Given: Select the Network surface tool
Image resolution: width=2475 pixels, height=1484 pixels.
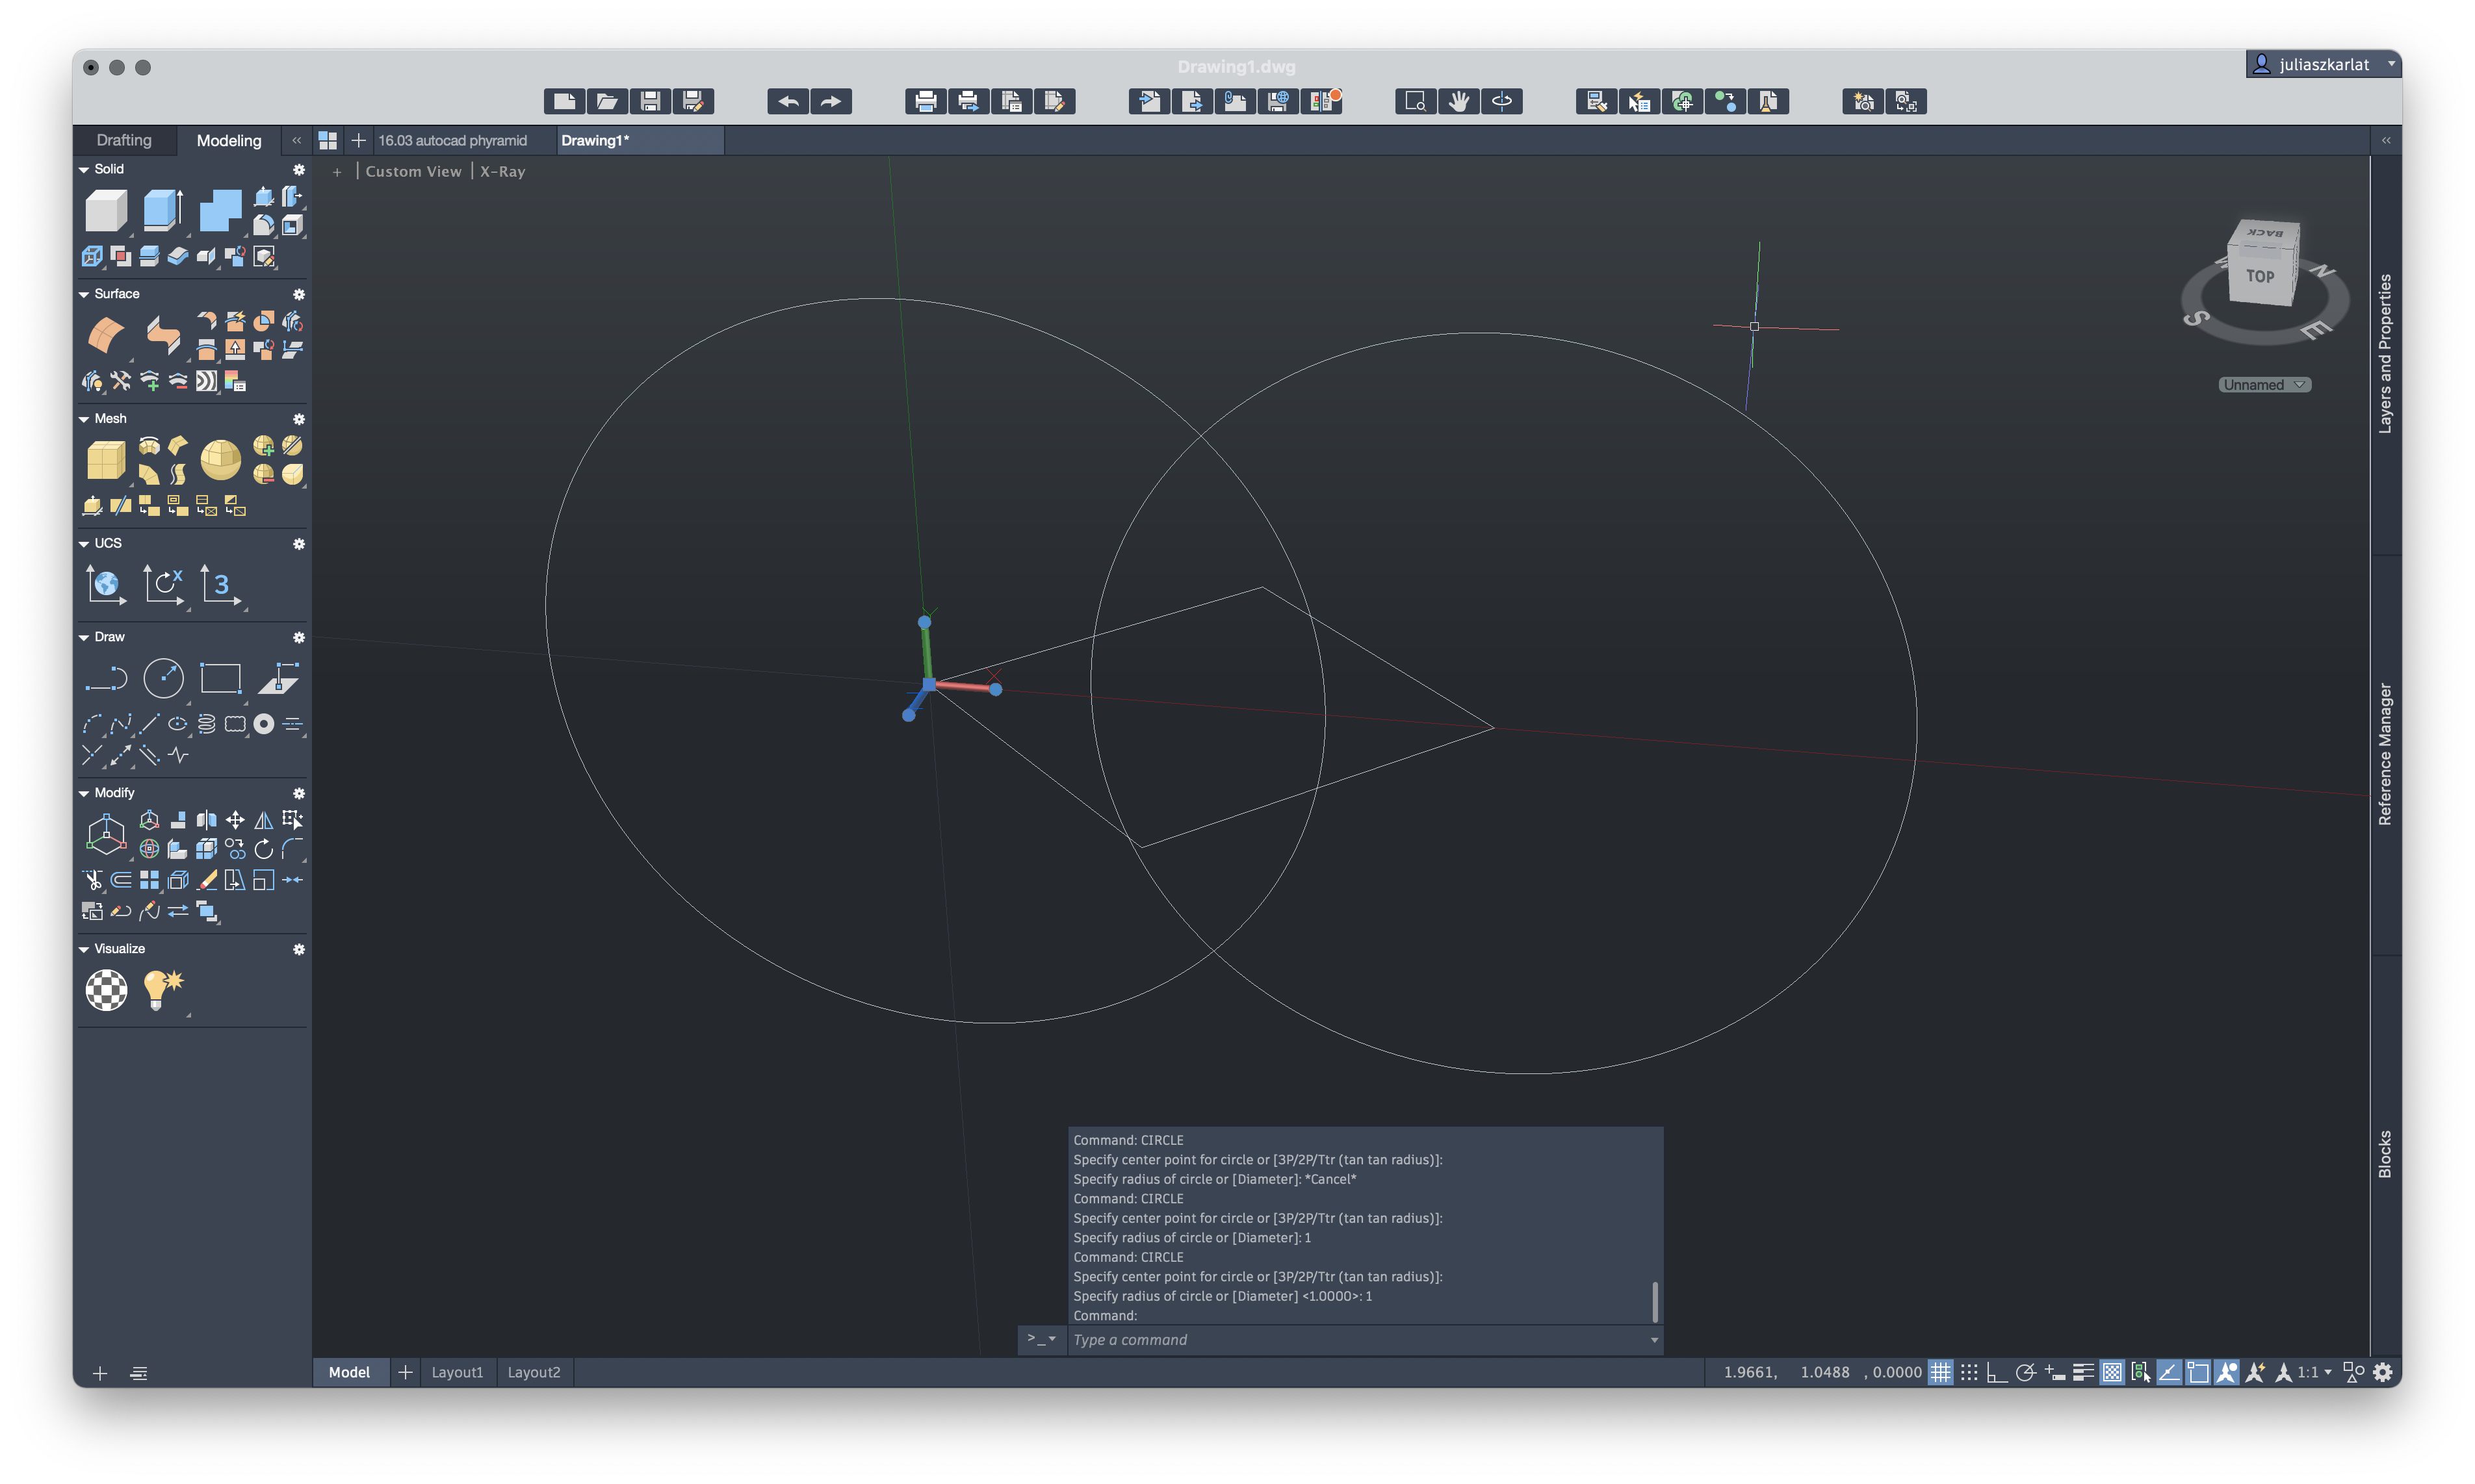Looking at the screenshot, I should [105, 336].
